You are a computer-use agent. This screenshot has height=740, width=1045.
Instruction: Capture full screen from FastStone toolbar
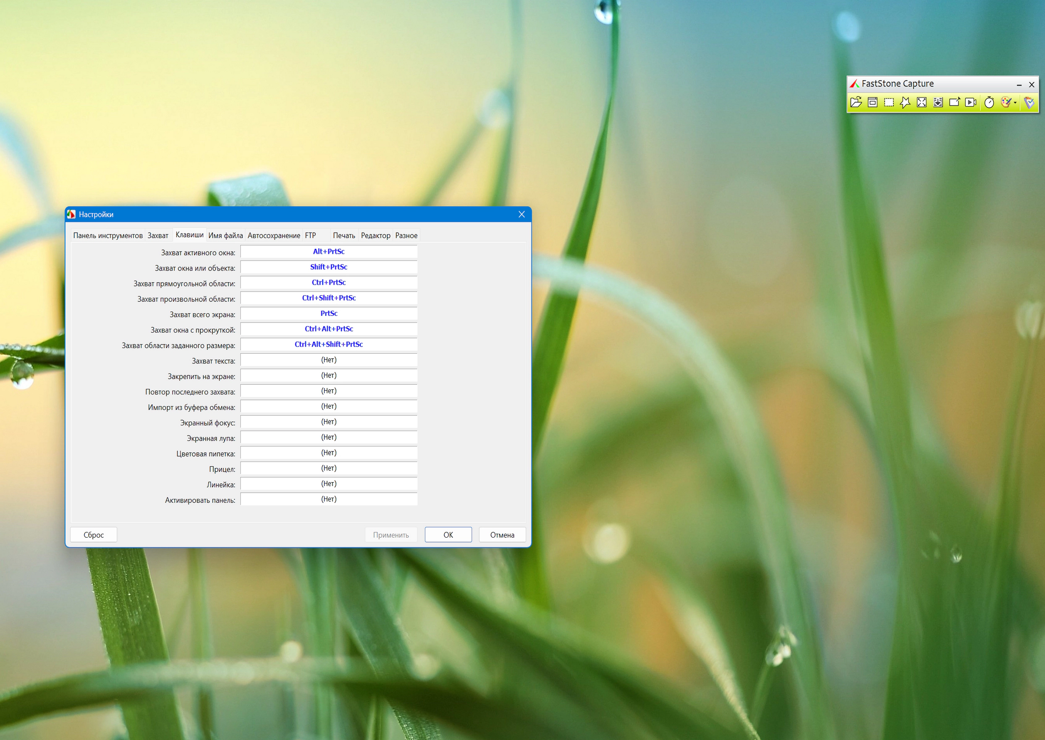tap(922, 102)
